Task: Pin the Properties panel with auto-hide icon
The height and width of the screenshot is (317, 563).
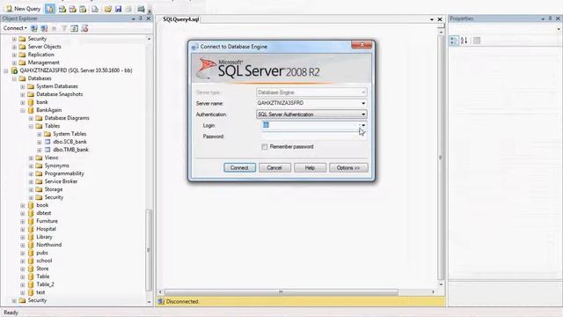Action: pos(550,18)
